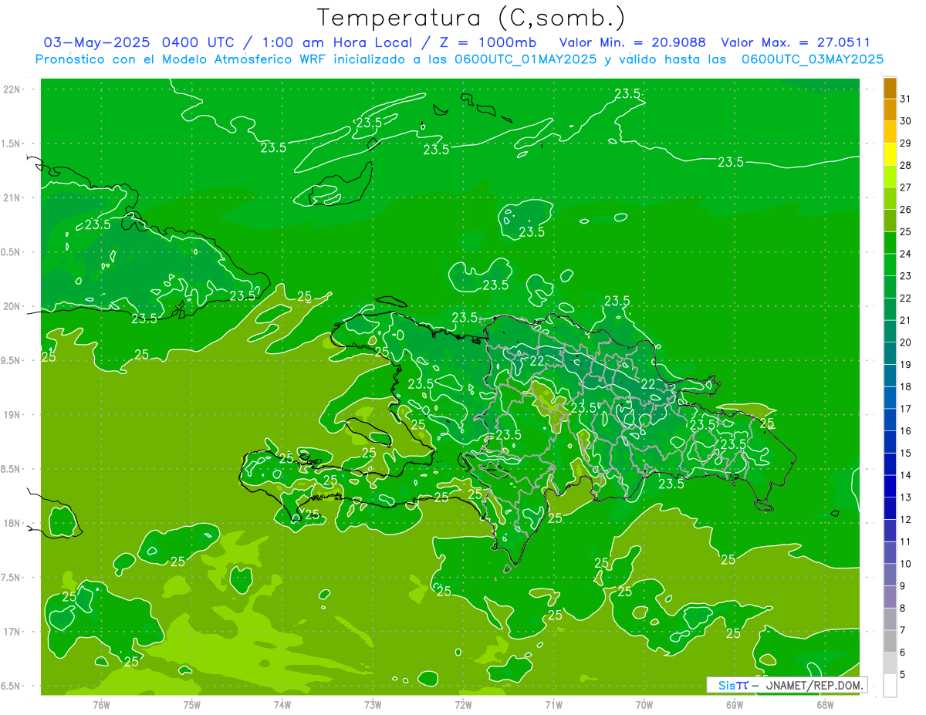The image size is (926, 715).
Task: Click the '22N' latitude axis label
Action: click(x=12, y=89)
